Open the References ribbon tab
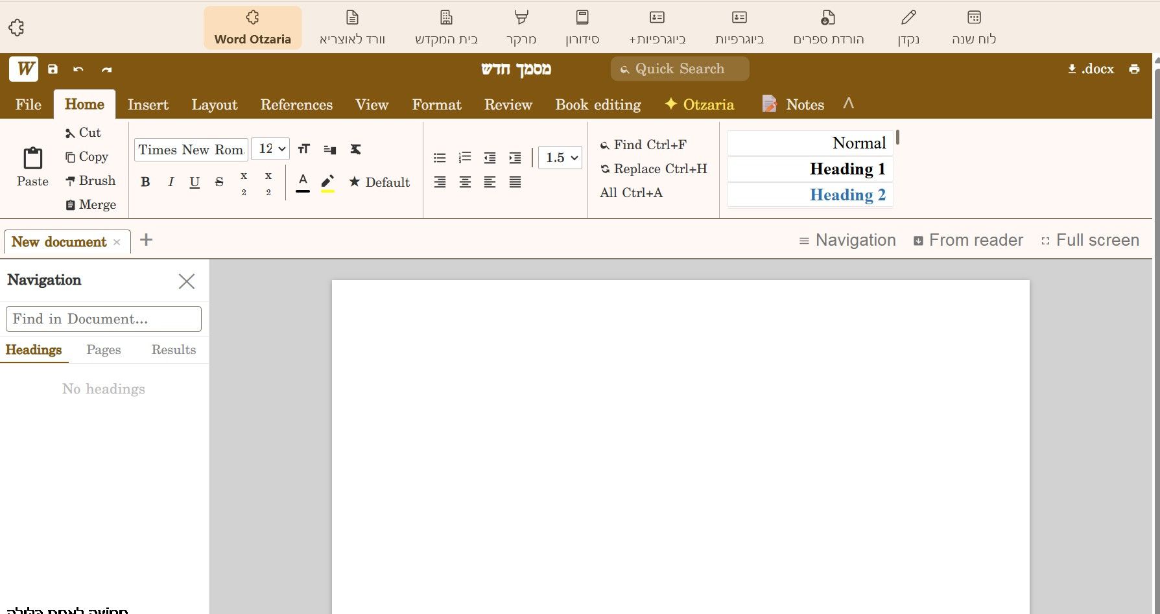Viewport: 1160px width, 614px height. (296, 104)
